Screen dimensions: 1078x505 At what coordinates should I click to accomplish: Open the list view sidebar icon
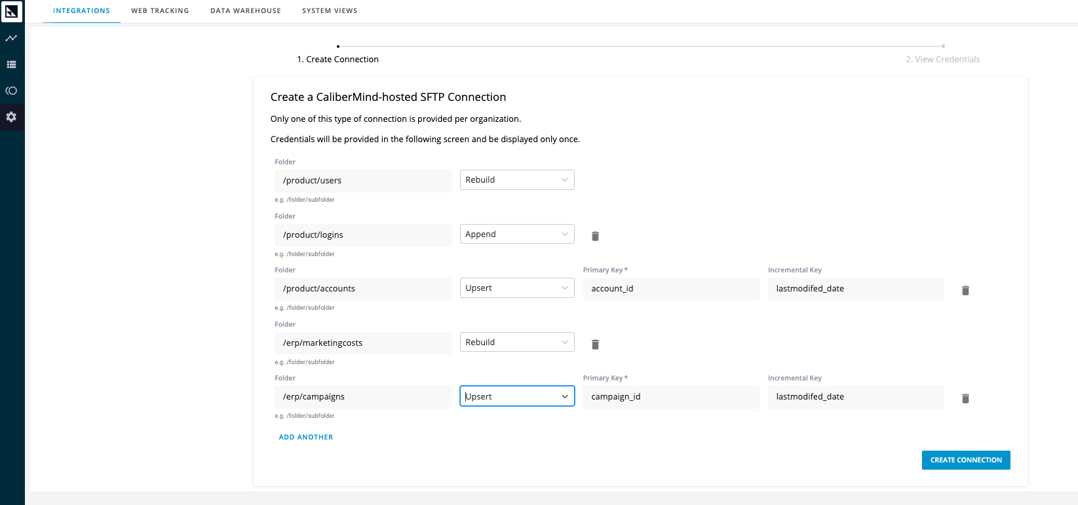coord(11,65)
